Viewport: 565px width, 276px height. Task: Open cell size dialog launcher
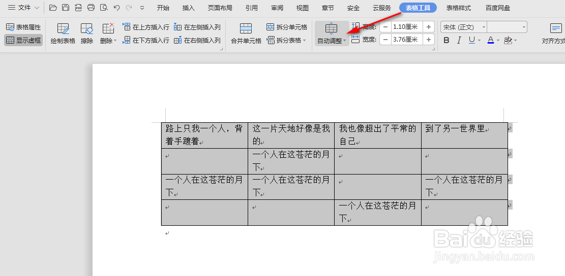point(433,49)
